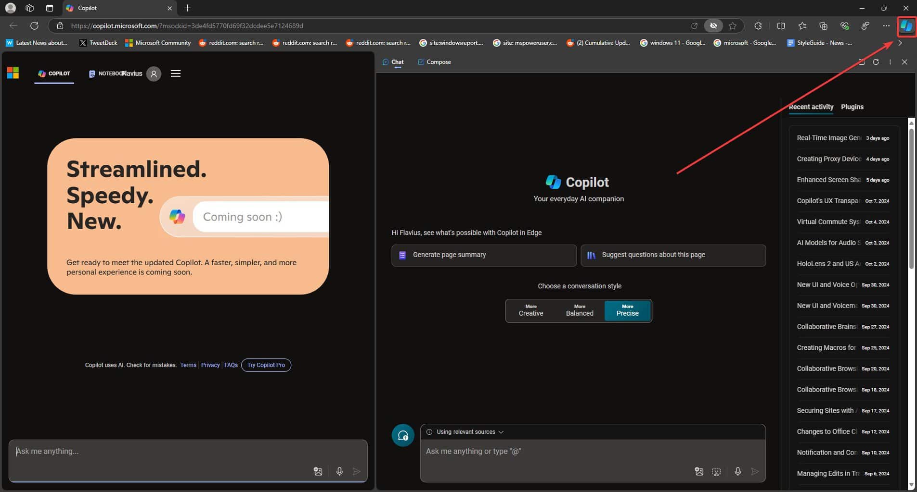Add an image in left Copilot input

(318, 471)
